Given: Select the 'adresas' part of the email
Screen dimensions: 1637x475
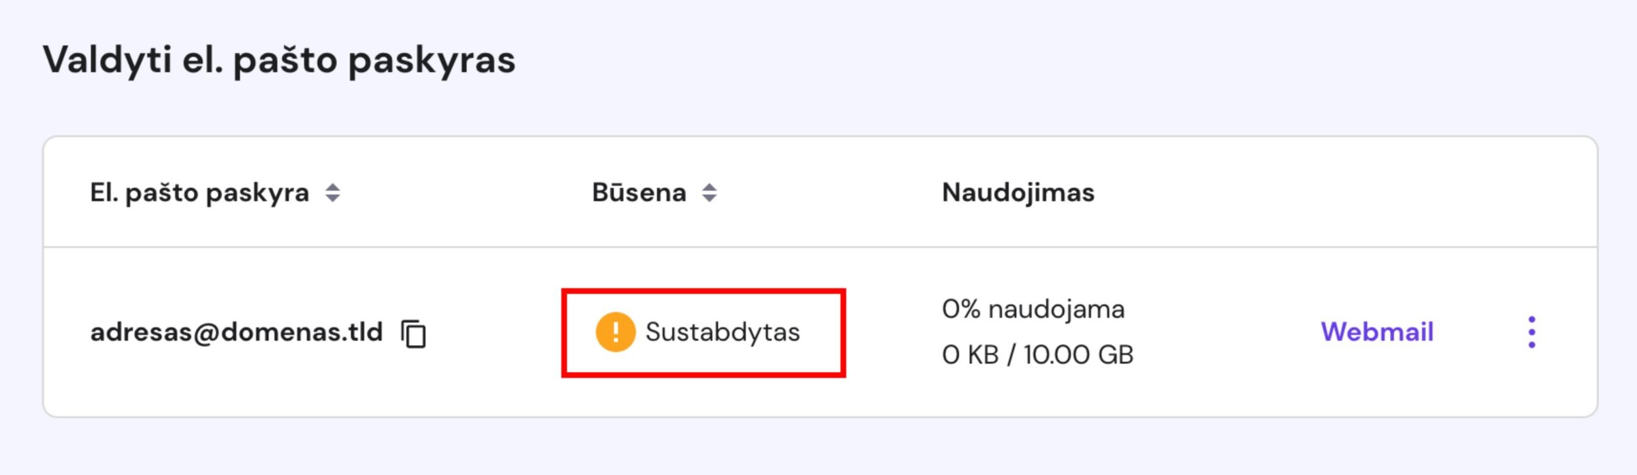Looking at the screenshot, I should coord(141,332).
